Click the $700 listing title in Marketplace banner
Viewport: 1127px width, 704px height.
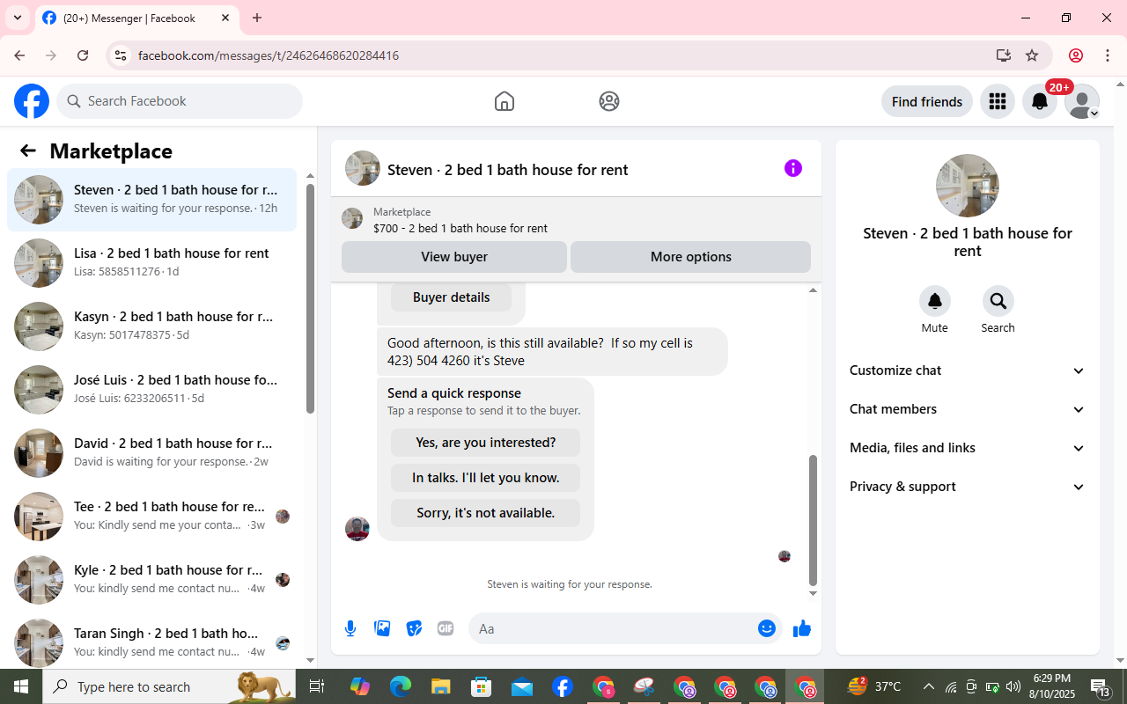[x=460, y=228]
